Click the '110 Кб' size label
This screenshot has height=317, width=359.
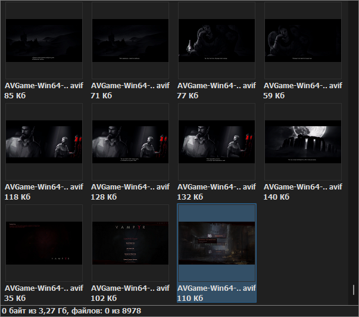190,298
